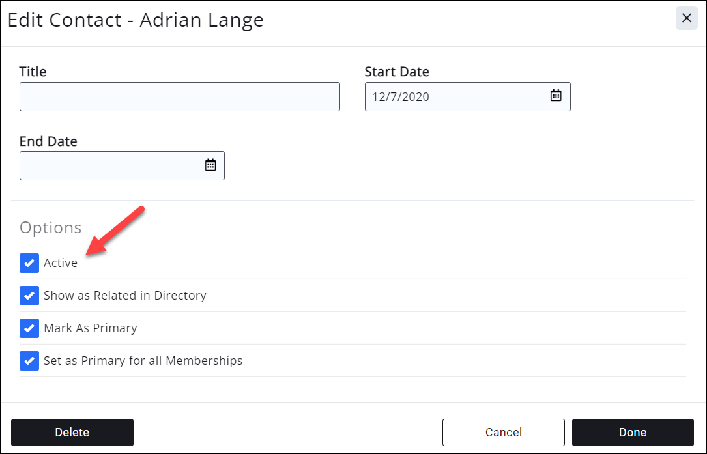Click inside the empty End Date field

click(x=111, y=165)
